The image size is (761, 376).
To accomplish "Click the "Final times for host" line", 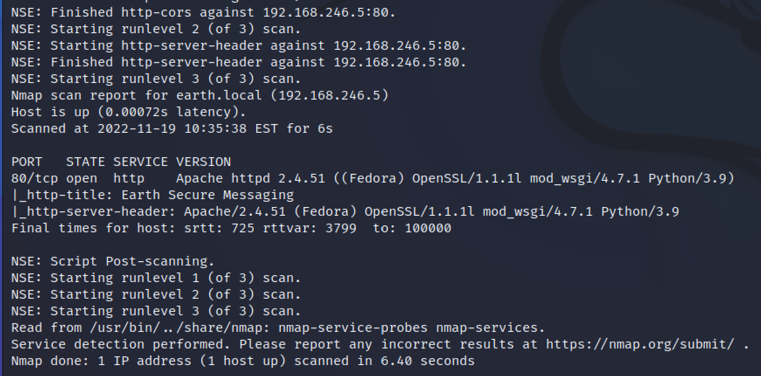I will coord(231,228).
